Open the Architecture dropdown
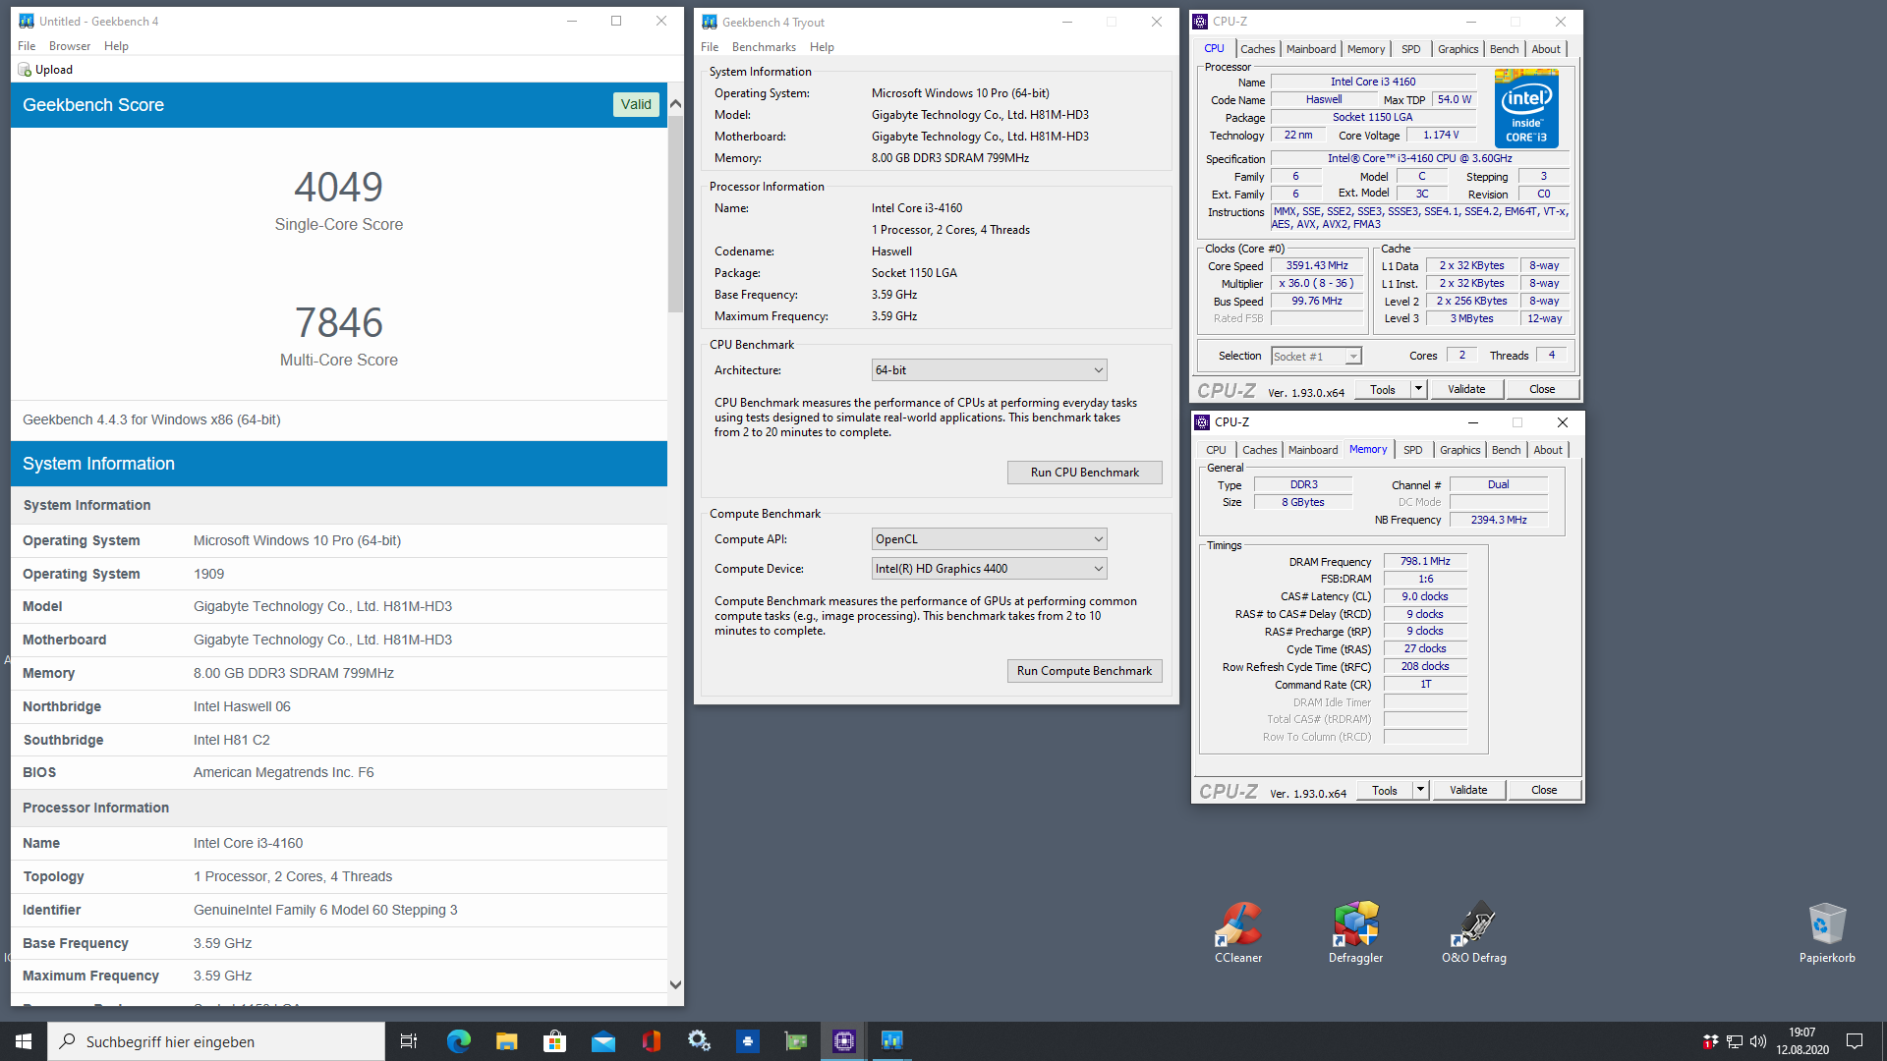 tap(989, 370)
